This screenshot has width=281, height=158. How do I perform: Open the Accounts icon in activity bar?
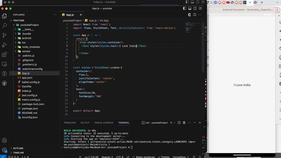tap(4, 140)
